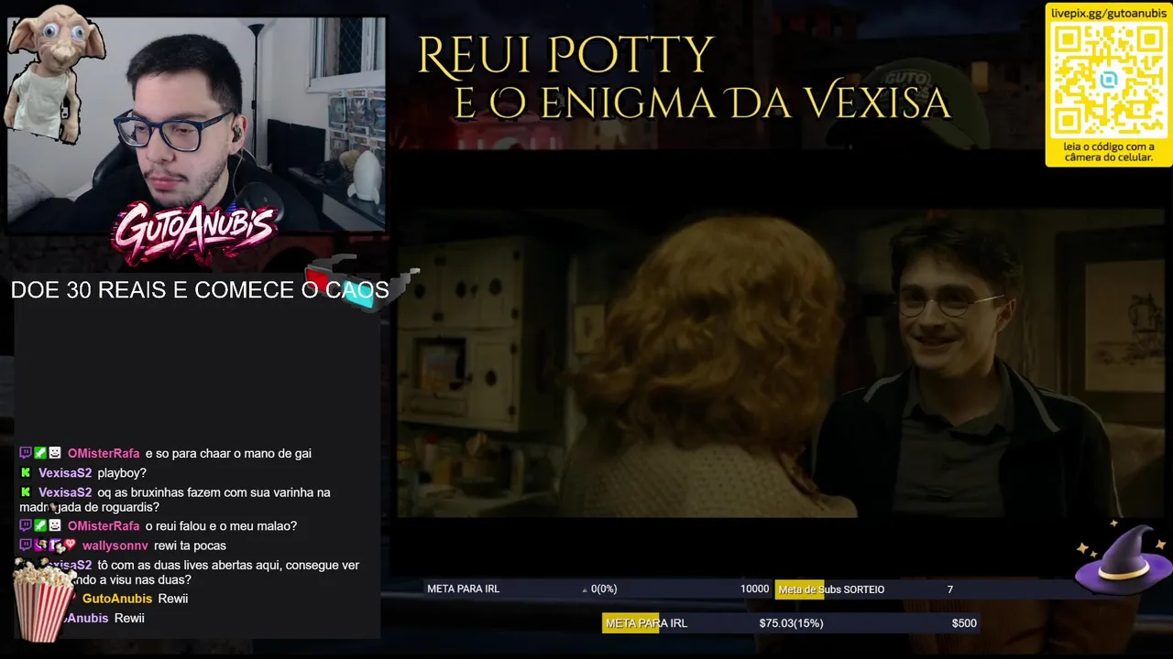Image resolution: width=1173 pixels, height=659 pixels.
Task: Click message 'oq as bruxinhas fazem com sua varinha'
Action: tap(175, 500)
